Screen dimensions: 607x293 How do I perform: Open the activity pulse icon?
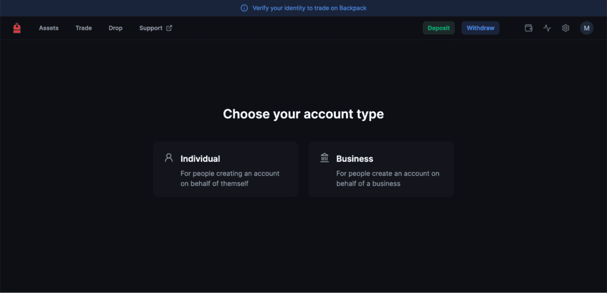click(x=547, y=28)
